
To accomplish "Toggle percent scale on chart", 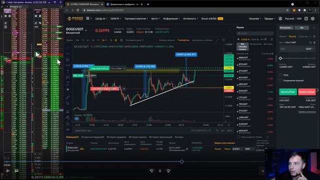I will pyautogui.click(x=217, y=130).
